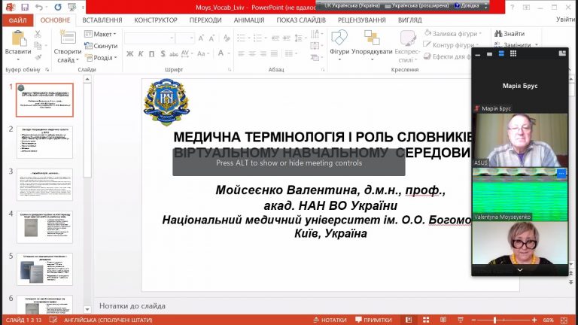Screen dimensions: 578x325
Task: Open the ПОКАЗ СЛАЙДІВ ribbon tab
Action: [x=301, y=20]
